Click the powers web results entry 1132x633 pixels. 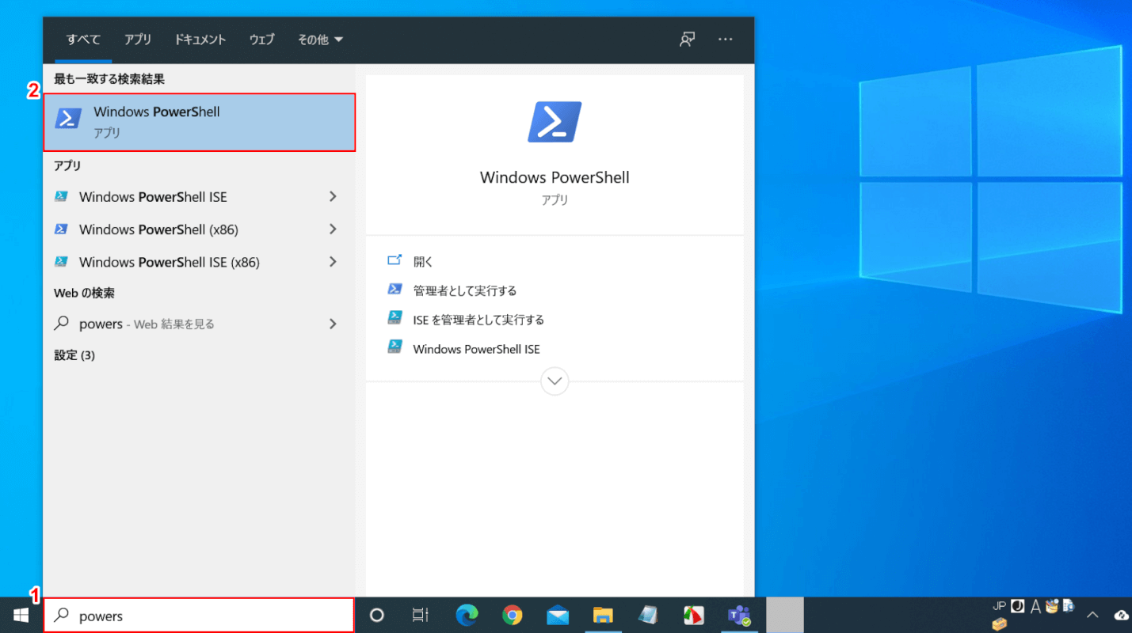147,324
